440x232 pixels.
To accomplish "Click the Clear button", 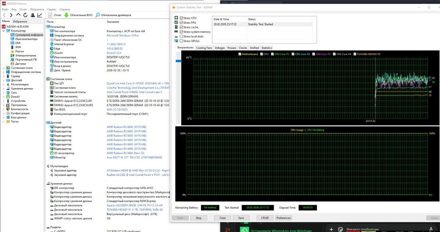I will click(x=223, y=218).
